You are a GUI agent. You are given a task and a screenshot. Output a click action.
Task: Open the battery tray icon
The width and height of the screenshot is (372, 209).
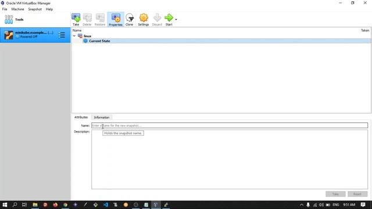point(328,205)
